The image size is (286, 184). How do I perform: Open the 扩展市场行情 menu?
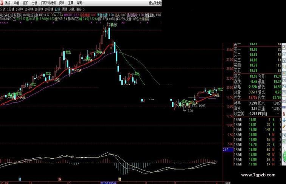48,3
